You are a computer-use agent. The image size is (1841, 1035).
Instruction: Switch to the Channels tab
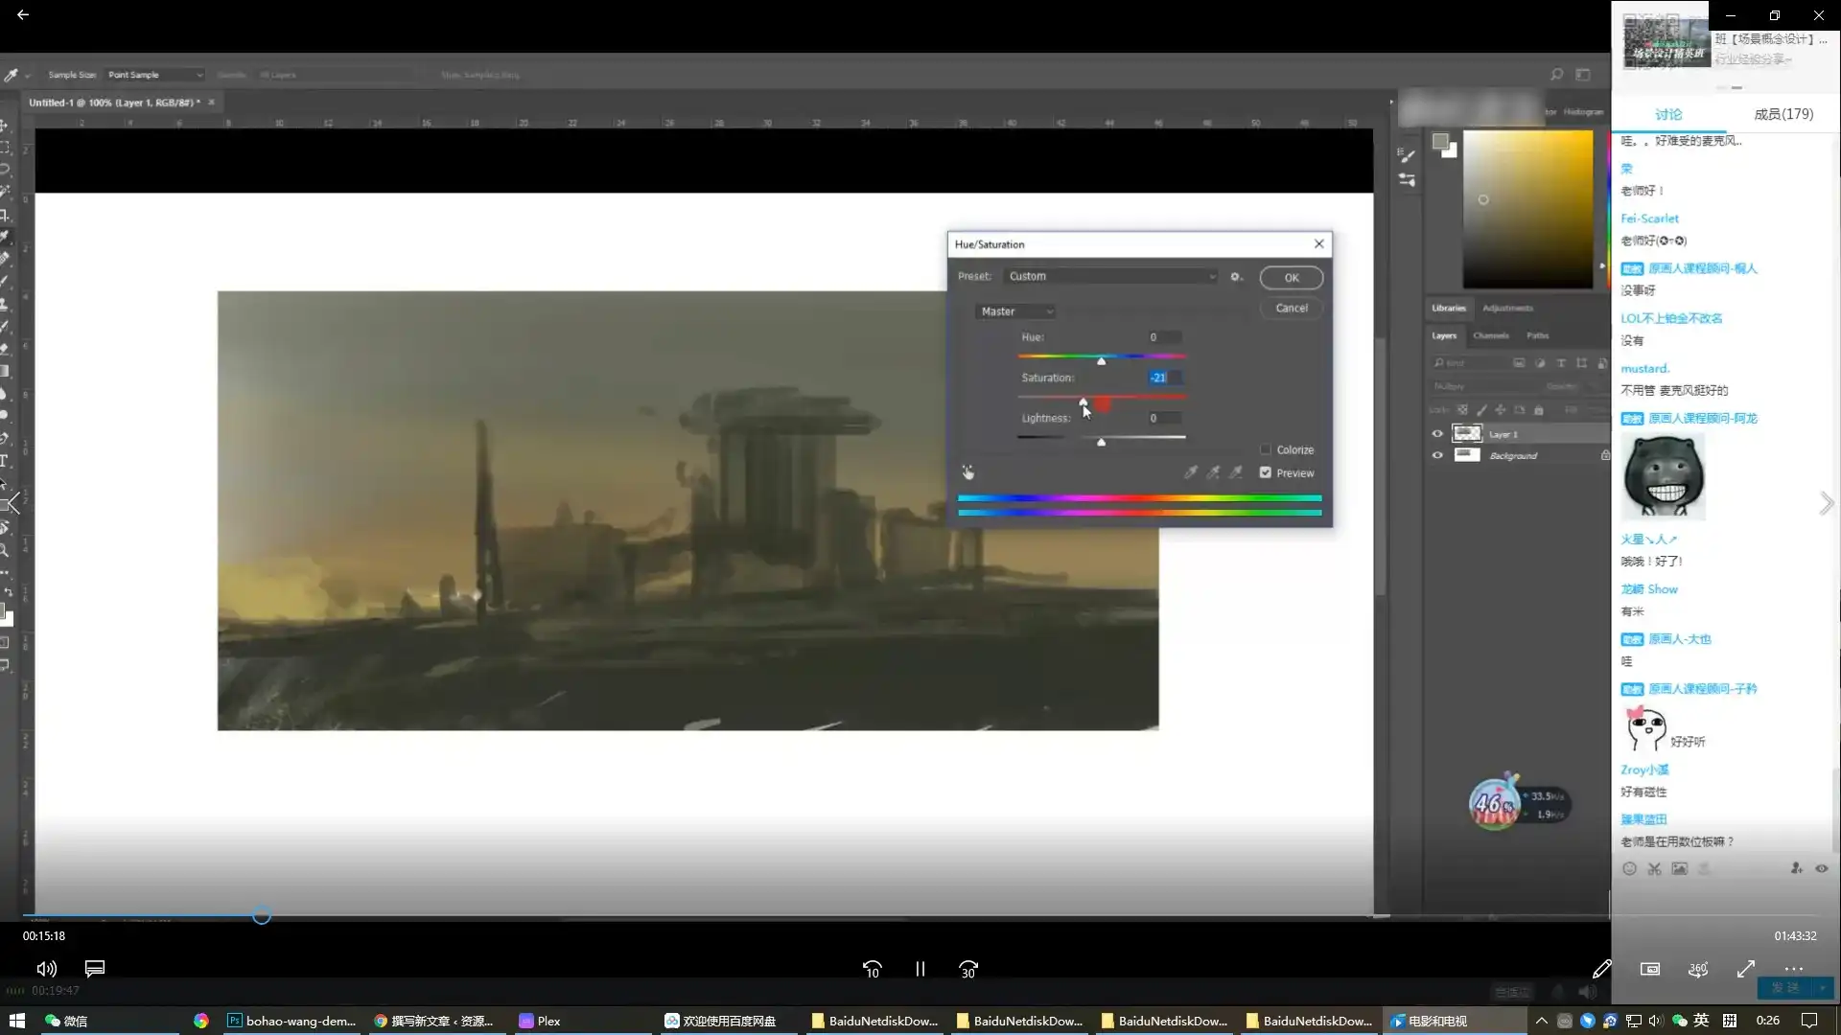[x=1490, y=335]
